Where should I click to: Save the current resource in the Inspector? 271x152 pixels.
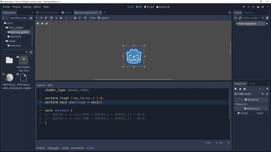245,89
